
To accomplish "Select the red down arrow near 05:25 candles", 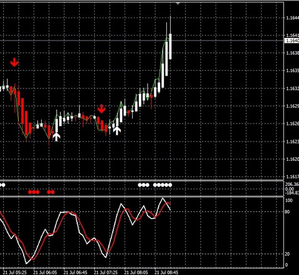I will pyautogui.click(x=14, y=62).
